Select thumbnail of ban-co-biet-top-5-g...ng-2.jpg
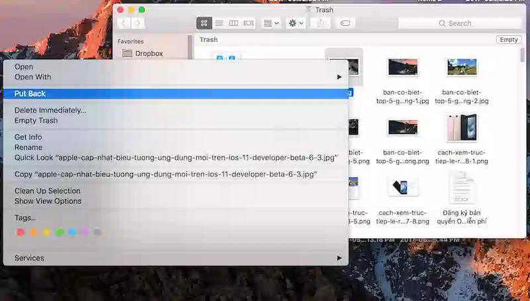This screenshot has width=530, height=301. coord(462,67)
